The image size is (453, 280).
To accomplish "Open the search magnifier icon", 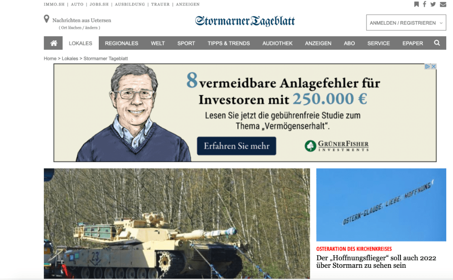I will (x=437, y=43).
